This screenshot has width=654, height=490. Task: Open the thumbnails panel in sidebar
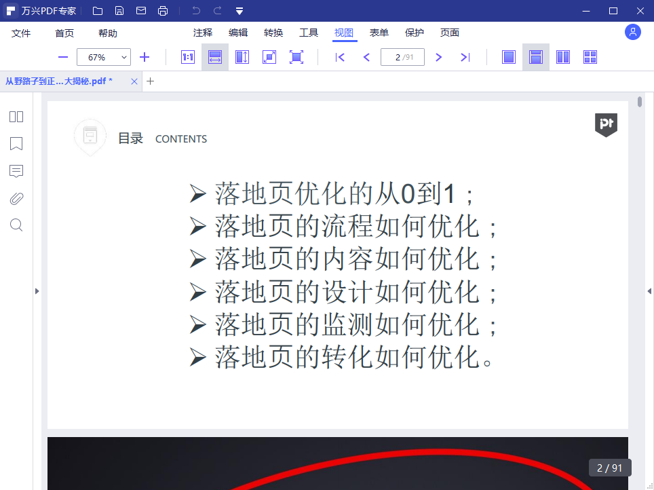[x=16, y=117]
